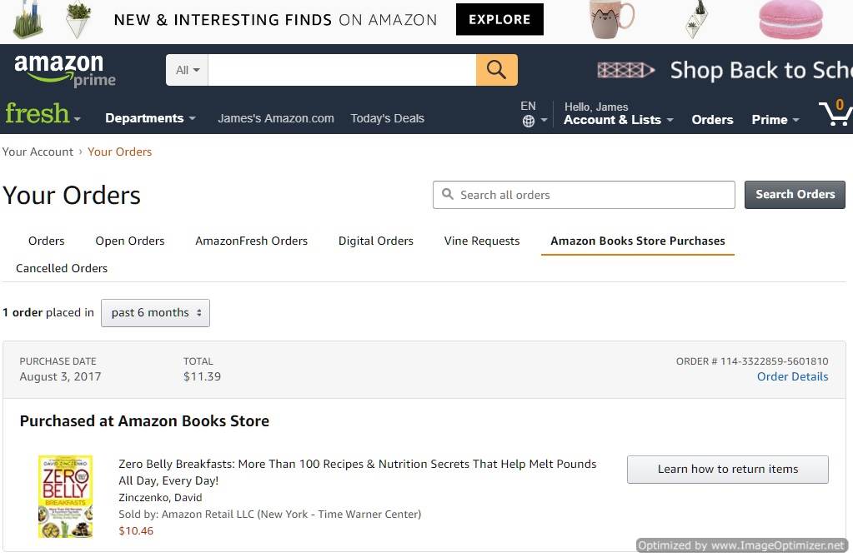Open the Zero Belly Breakfasts title link
The image size is (853, 557).
(358, 472)
